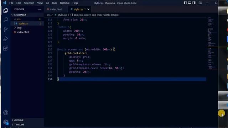The height and width of the screenshot is (128, 228).
Task: Open the Accounts menu icon
Action: (6, 113)
